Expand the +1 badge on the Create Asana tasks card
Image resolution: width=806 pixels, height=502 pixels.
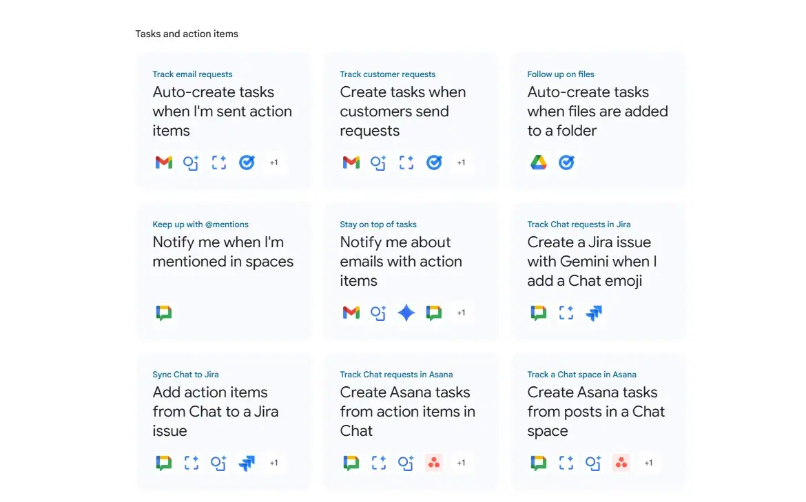pos(462,463)
